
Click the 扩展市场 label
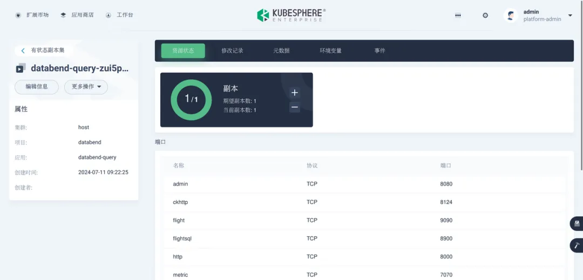pyautogui.click(x=38, y=15)
